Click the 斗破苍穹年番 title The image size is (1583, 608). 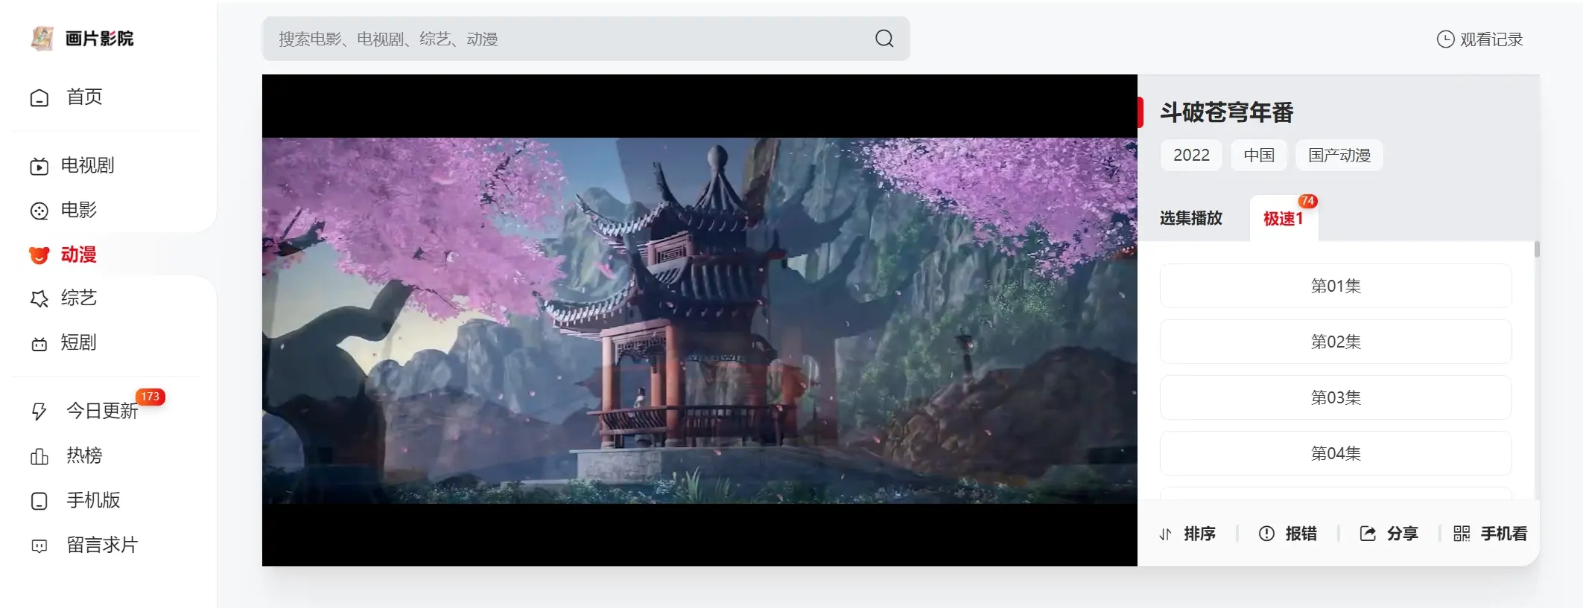pos(1226,112)
